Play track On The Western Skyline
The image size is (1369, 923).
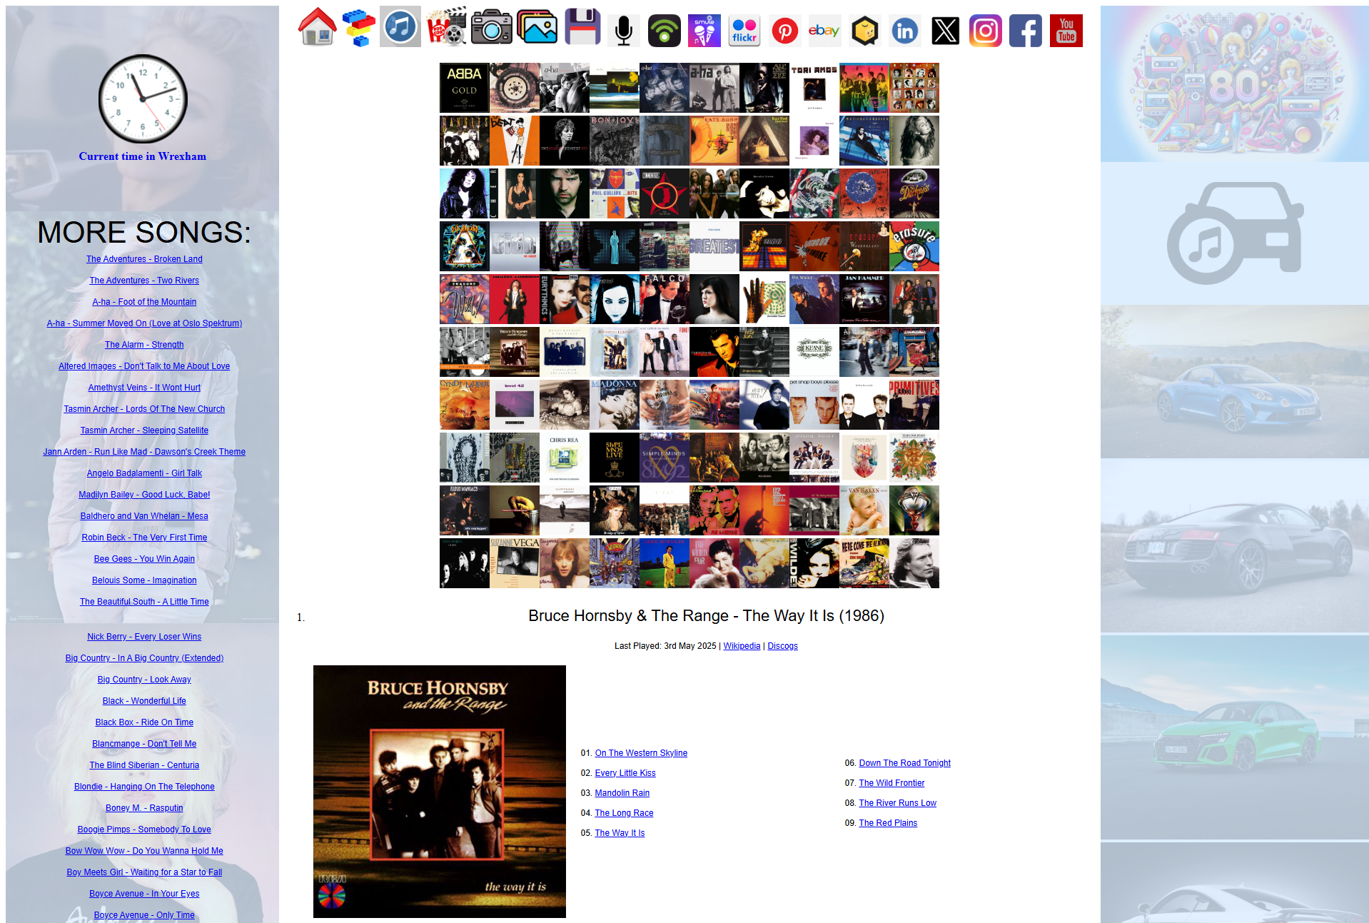point(641,753)
